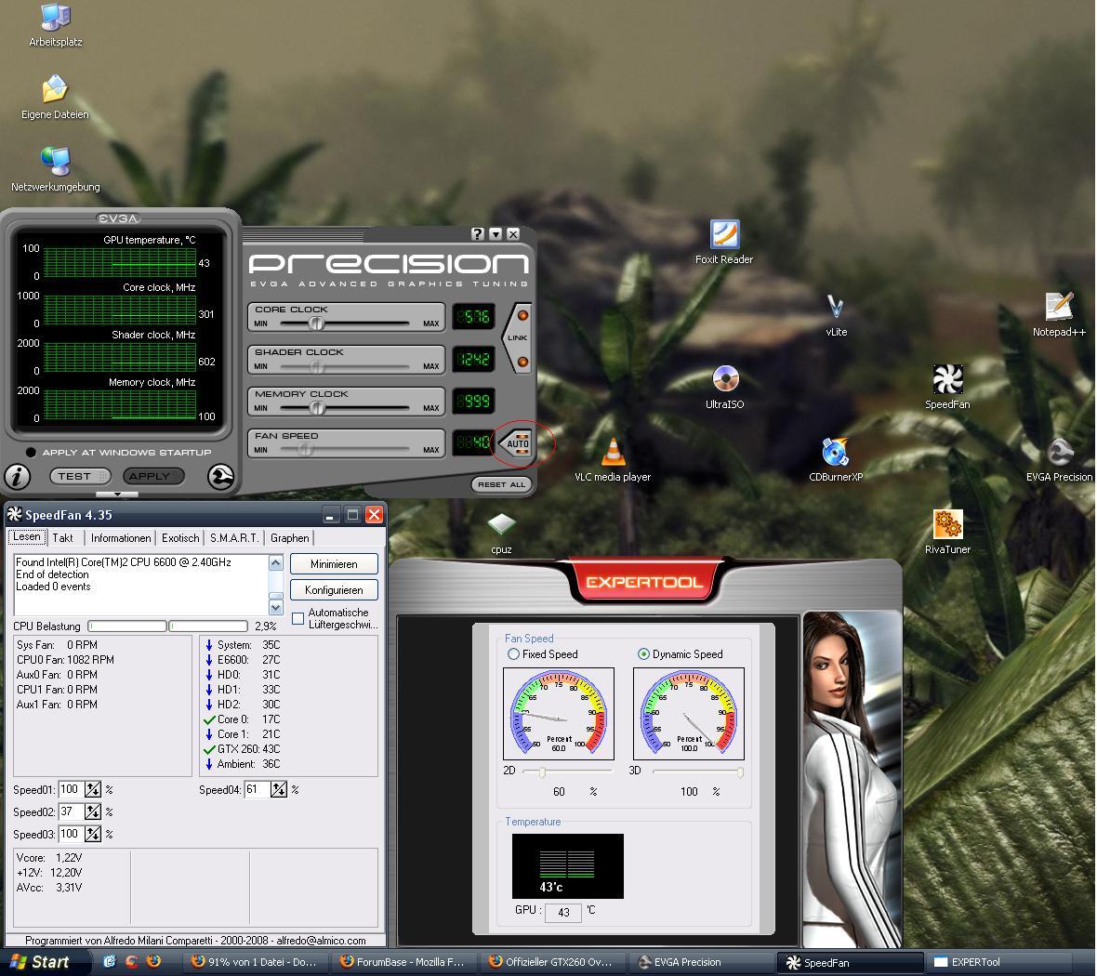The width and height of the screenshot is (1097, 976).
Task: Adjust Speed03 stepper arrows
Action: tap(93, 834)
